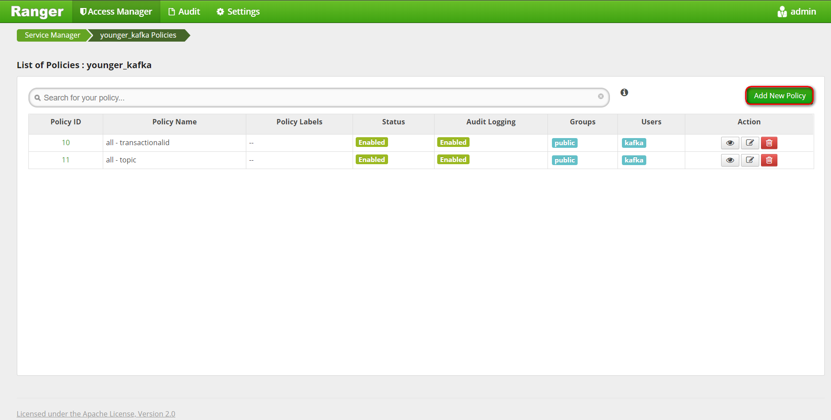The image size is (831, 420).
Task: Clear the search box using the x icon
Action: coord(601,96)
